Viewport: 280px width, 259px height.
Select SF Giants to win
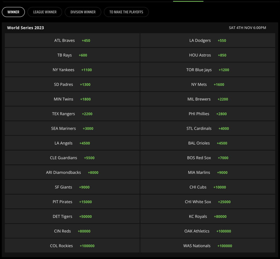click(x=72, y=187)
